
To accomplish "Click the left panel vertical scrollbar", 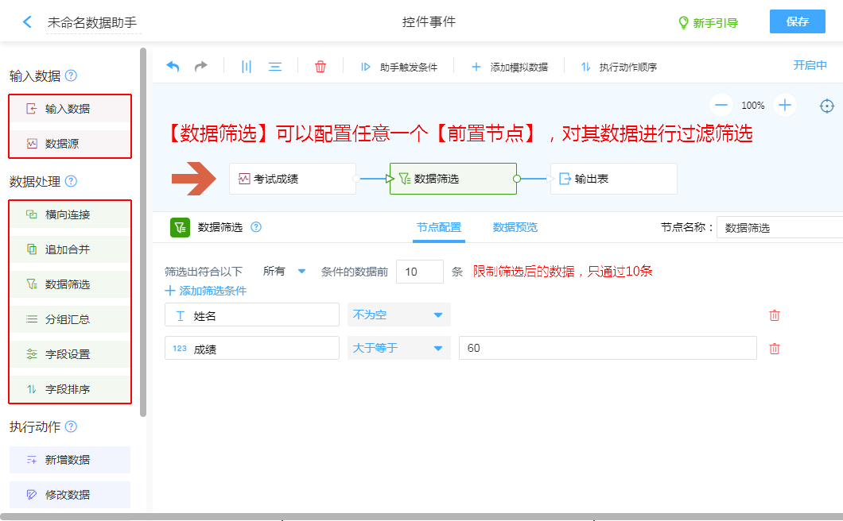I will tap(143, 230).
